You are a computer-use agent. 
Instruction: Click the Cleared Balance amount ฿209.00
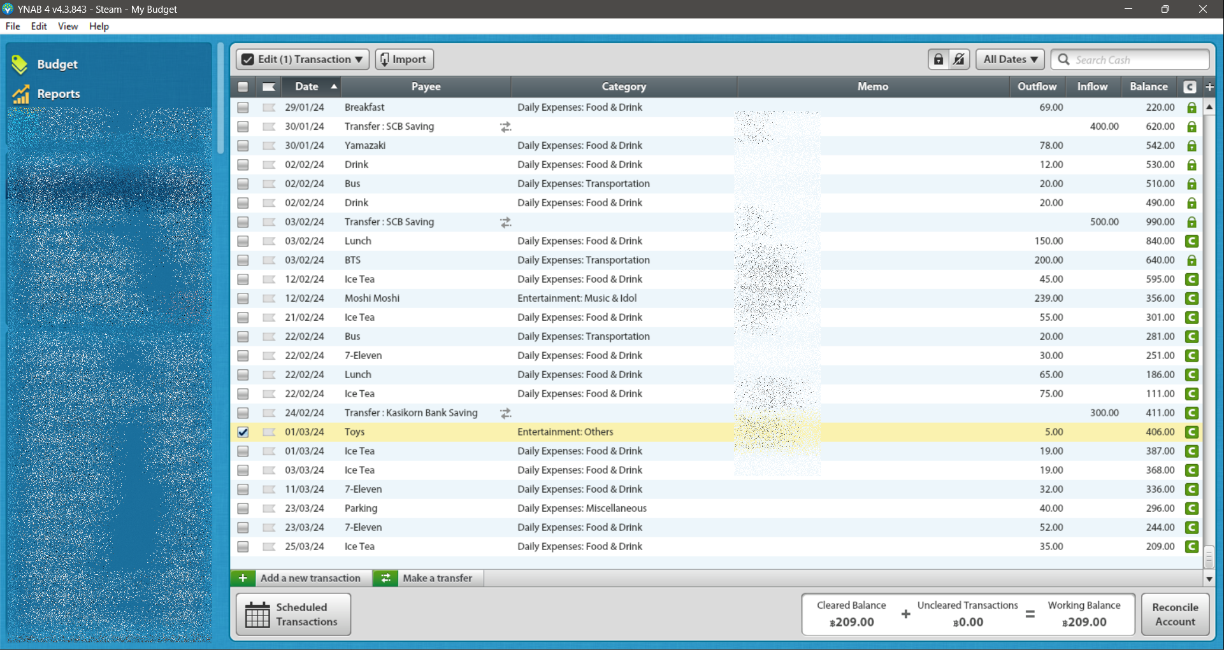tap(852, 623)
